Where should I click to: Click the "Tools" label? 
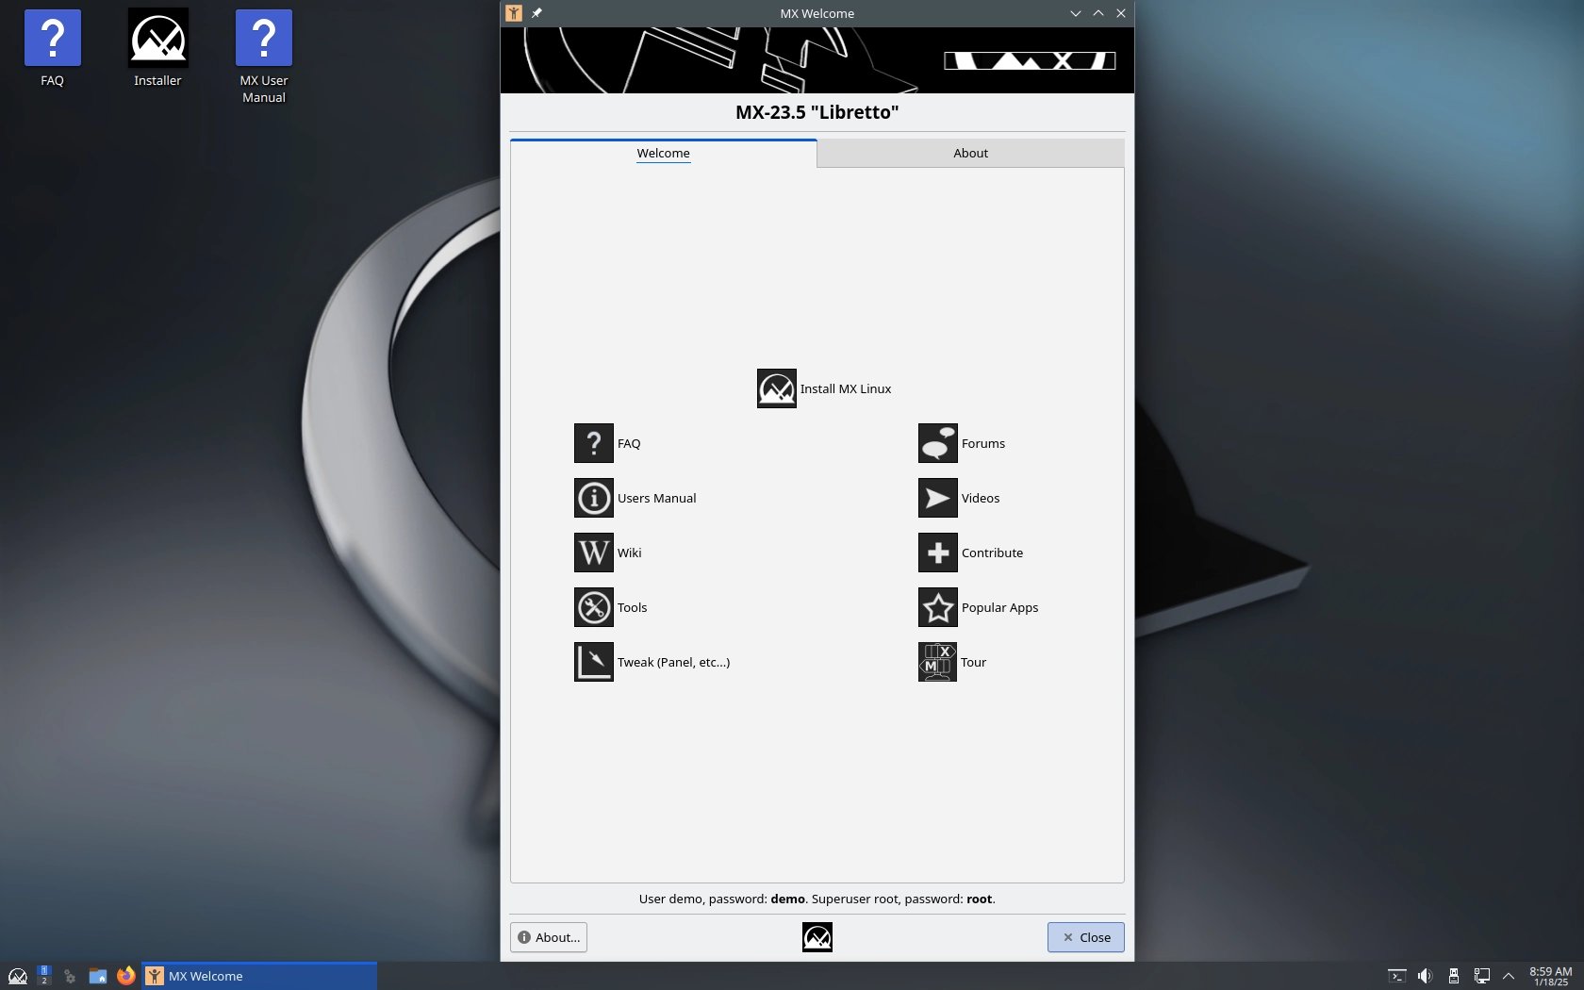coord(632,608)
